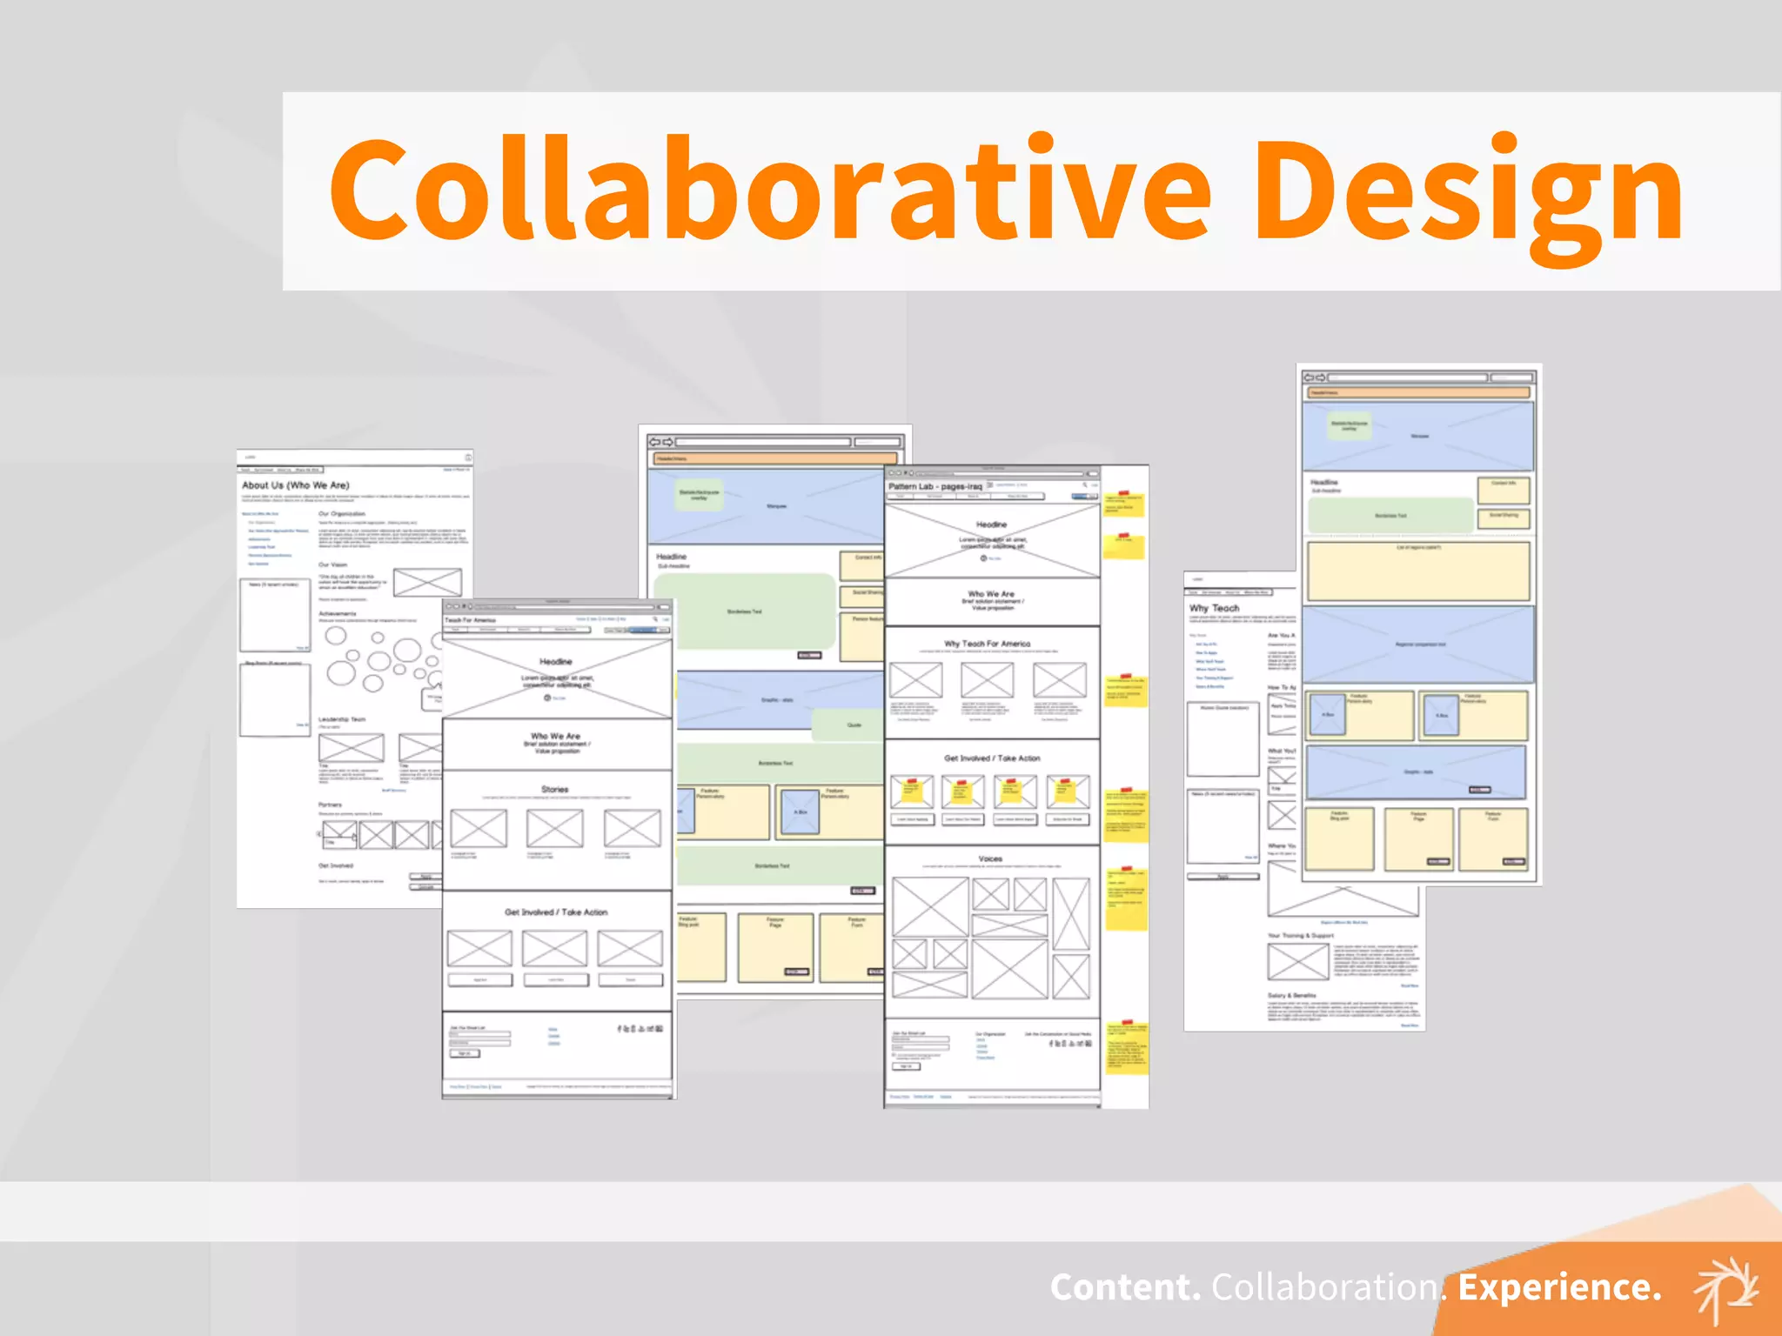
Task: Click the "Why Teach" page heading
Action: tap(1214, 608)
